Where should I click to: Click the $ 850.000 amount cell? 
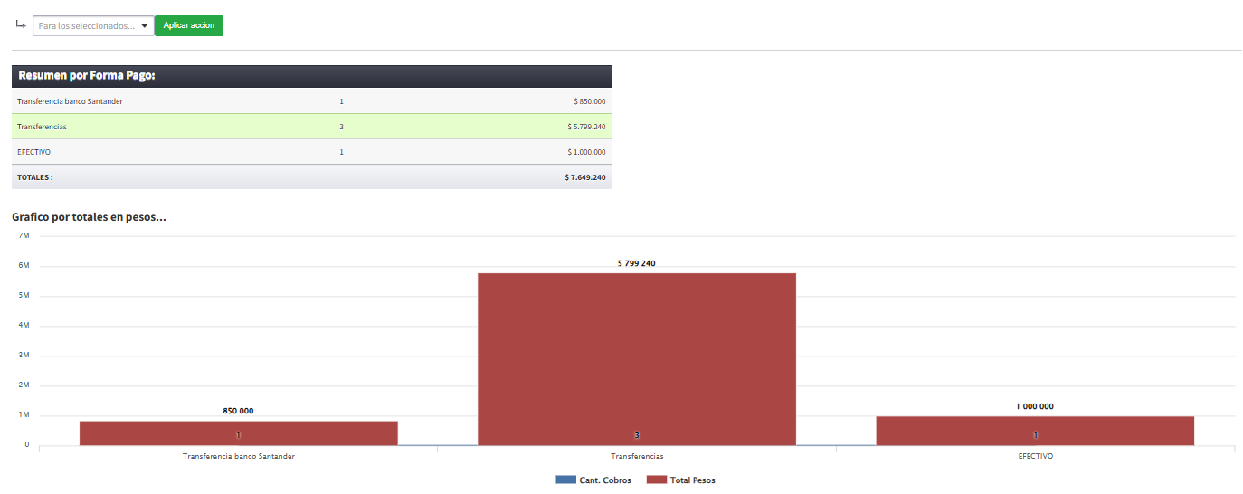coord(589,101)
